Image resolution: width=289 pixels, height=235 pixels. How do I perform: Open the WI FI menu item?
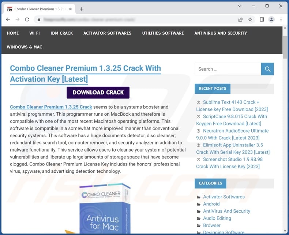coord(34,33)
